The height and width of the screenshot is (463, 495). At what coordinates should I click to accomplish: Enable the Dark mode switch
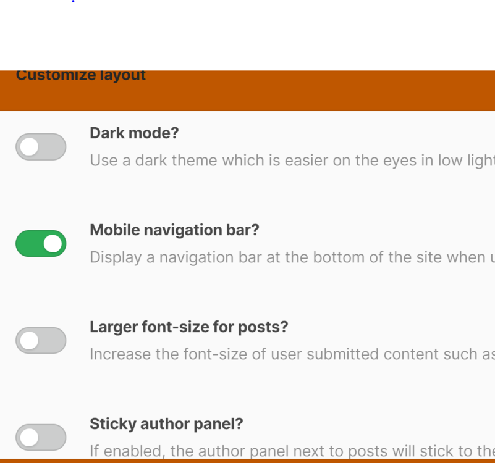41,147
